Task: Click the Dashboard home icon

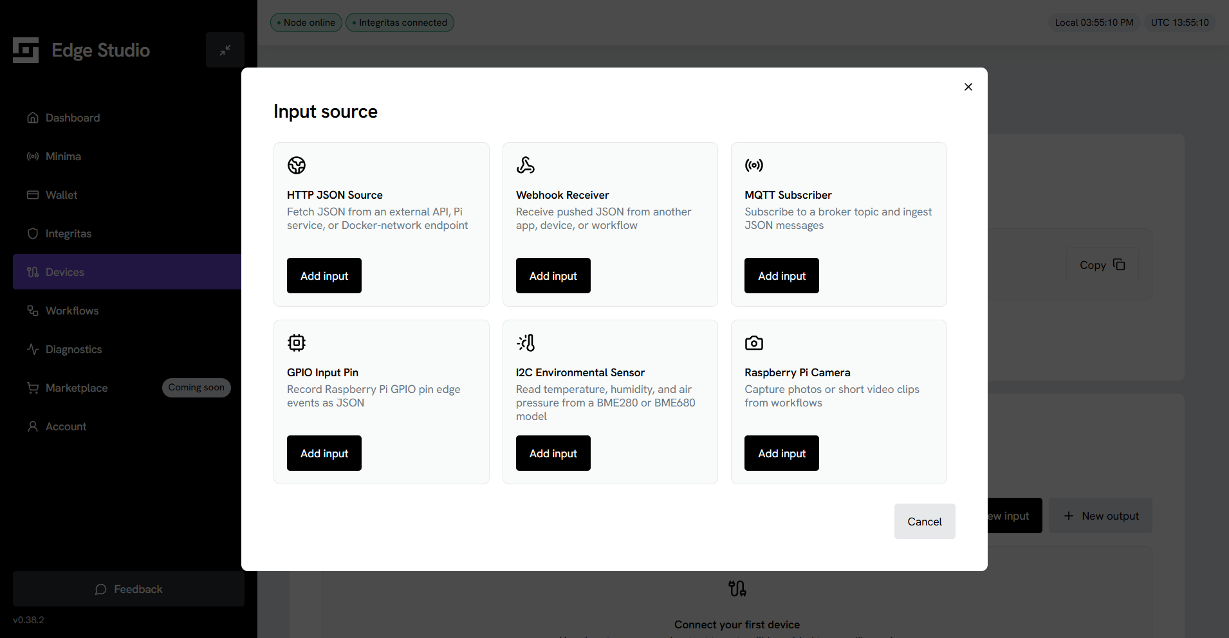Action: (33, 118)
